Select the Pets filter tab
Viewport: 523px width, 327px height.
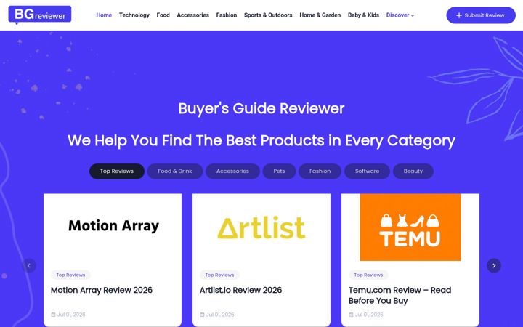tap(279, 171)
